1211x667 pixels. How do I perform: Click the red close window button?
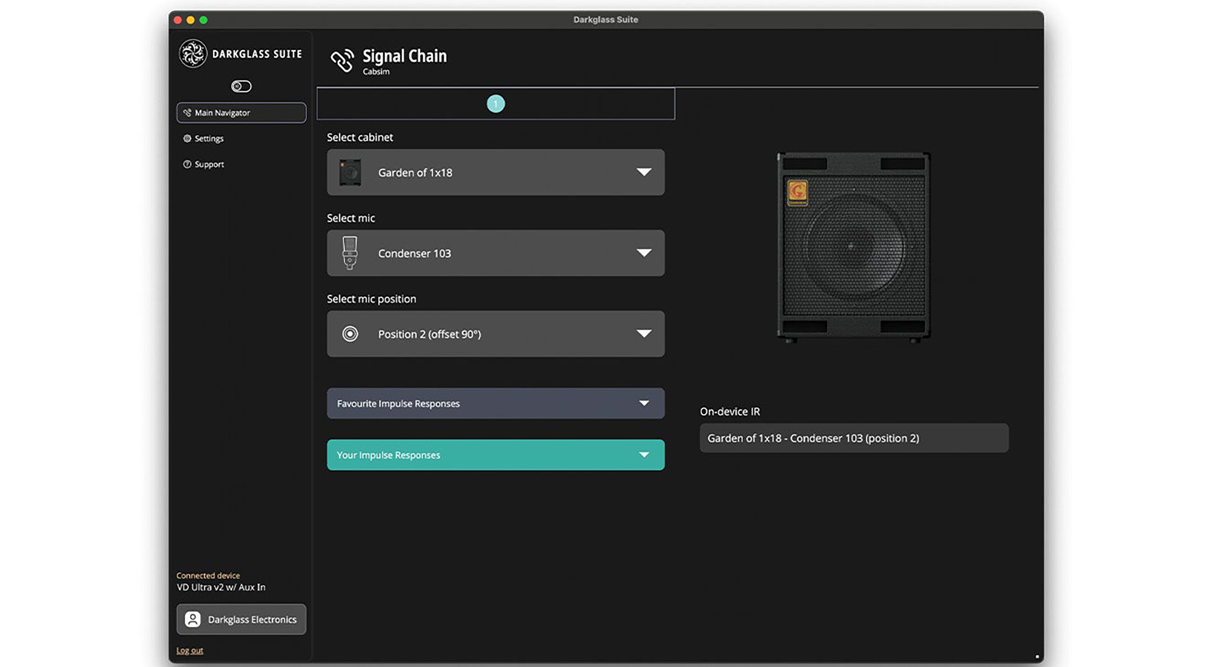[177, 20]
